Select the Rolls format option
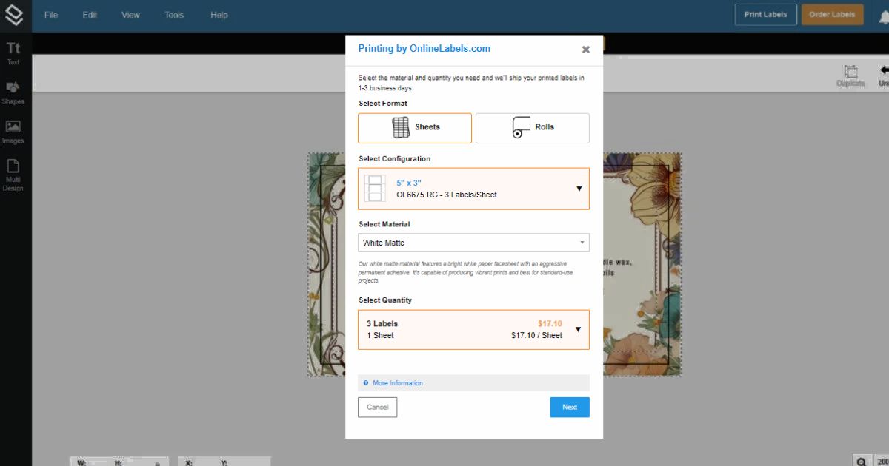 (x=533, y=128)
